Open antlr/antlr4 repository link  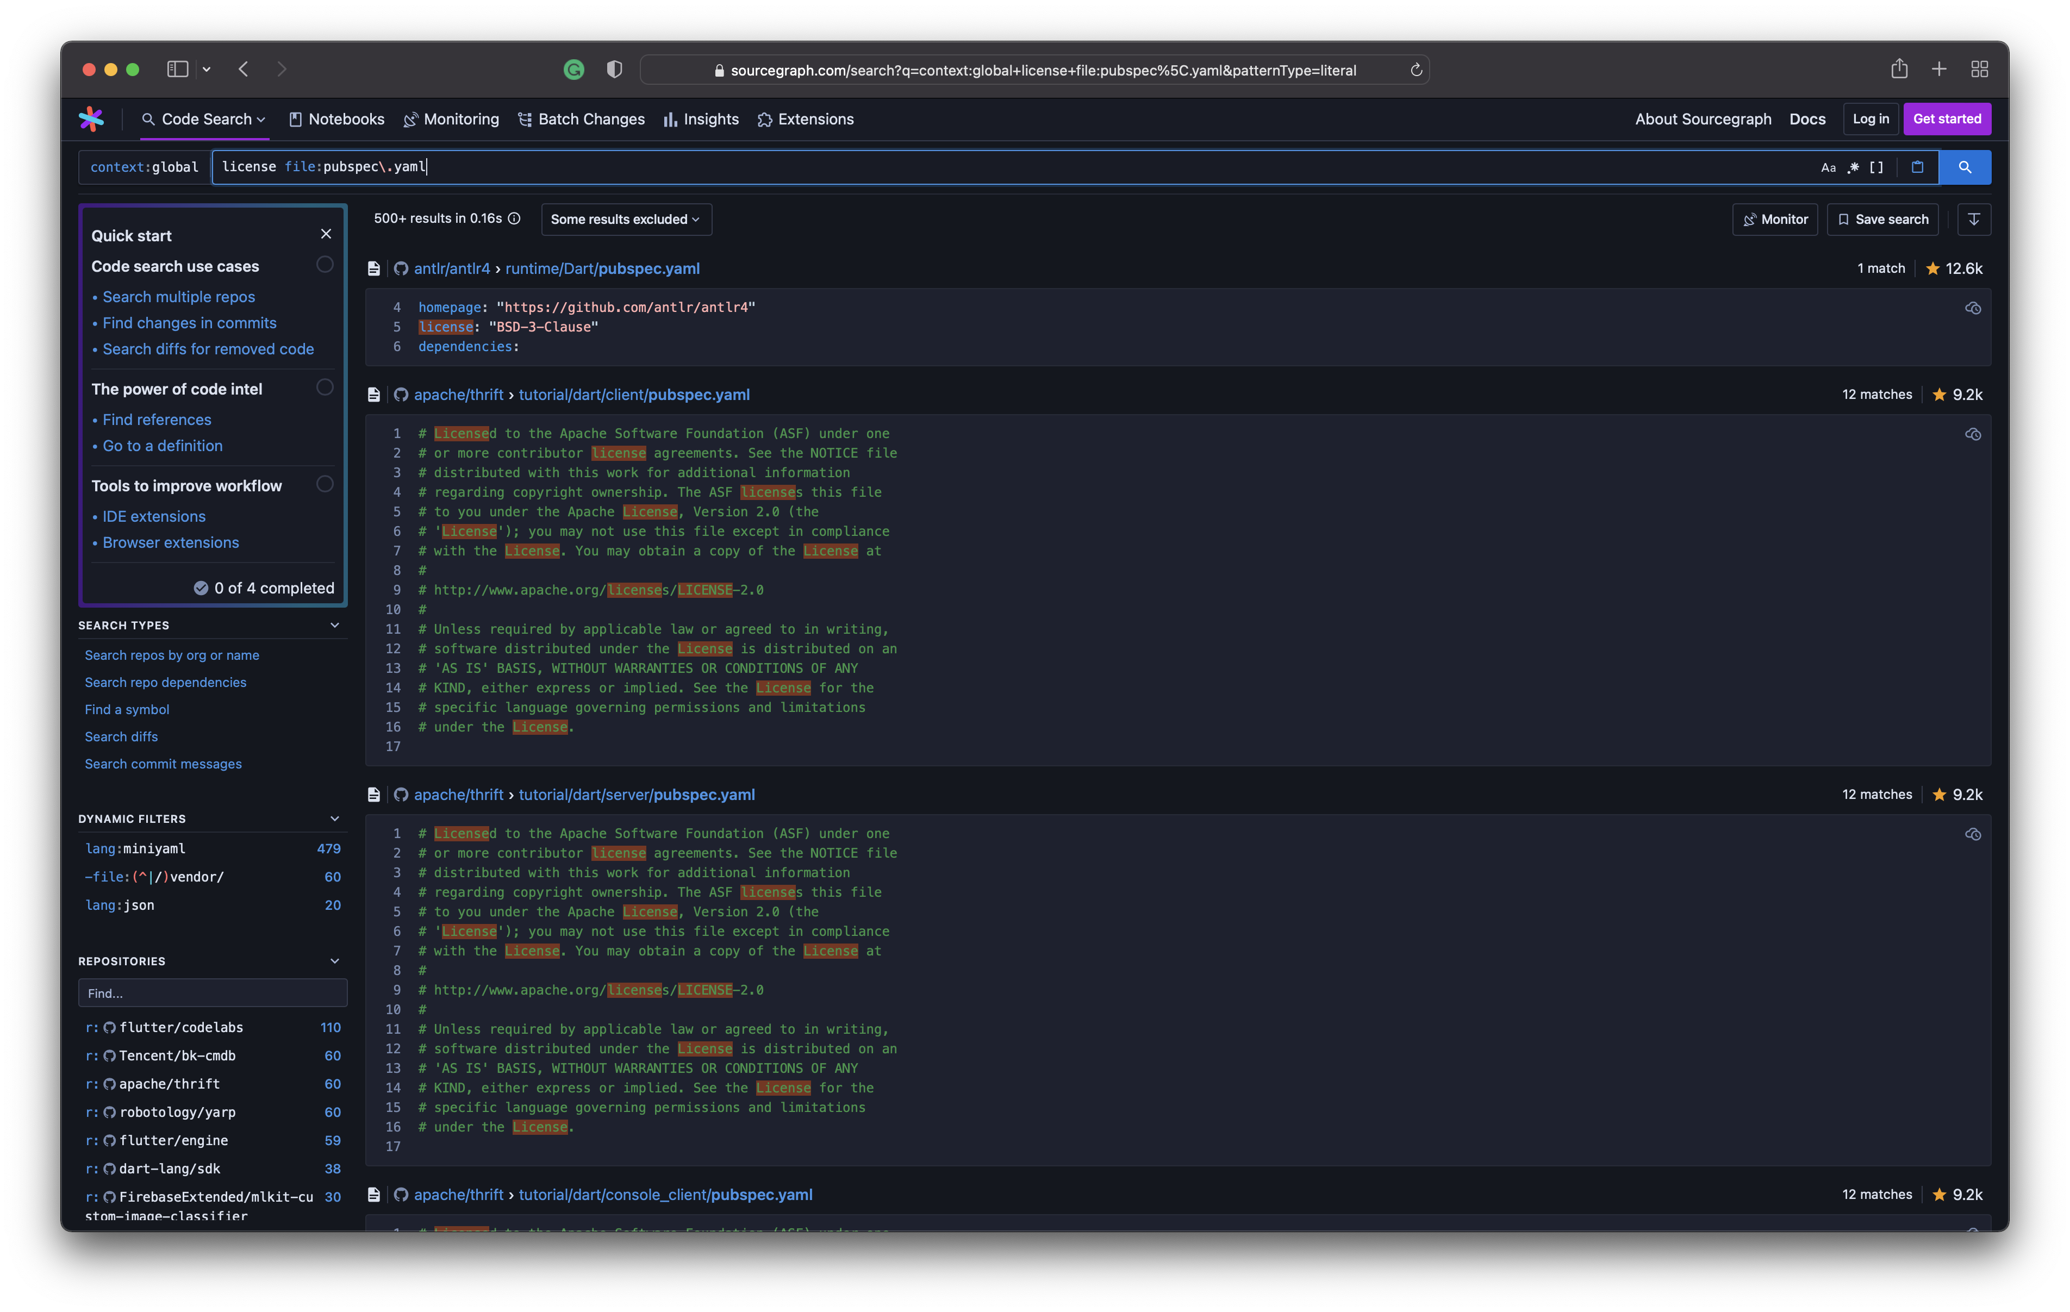[x=451, y=268]
